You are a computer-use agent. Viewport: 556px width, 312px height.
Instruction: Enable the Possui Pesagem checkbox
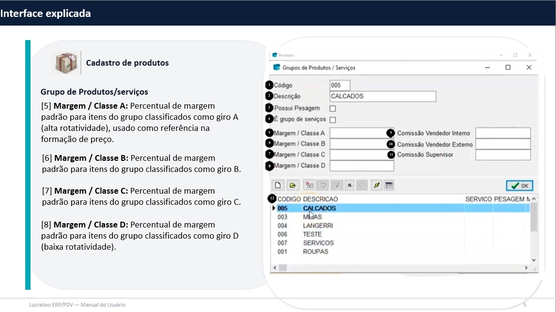coord(333,109)
